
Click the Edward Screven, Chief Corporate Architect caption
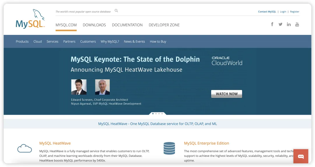pos(99,100)
